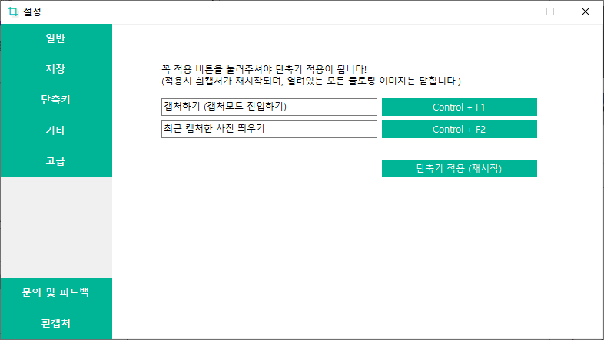Screen dimensions: 604x340
Task: Apply hotkeys with 단축키 적용 (재시작) button
Action: 460,168
